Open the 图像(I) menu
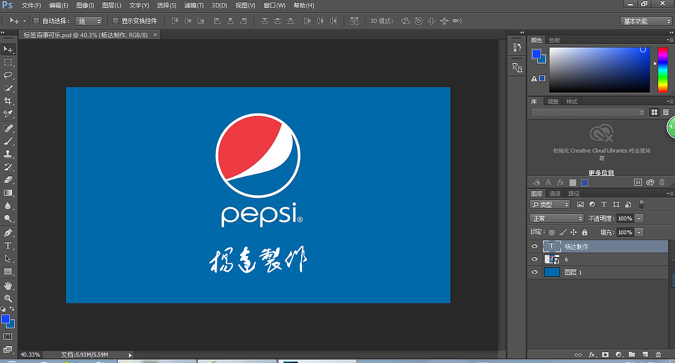Screen dimensions: 675x363 [85, 5]
